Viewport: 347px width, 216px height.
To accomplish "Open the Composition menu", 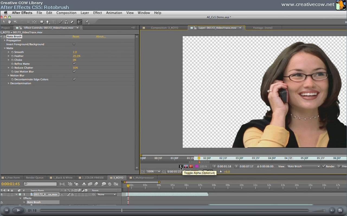I will tap(66, 13).
